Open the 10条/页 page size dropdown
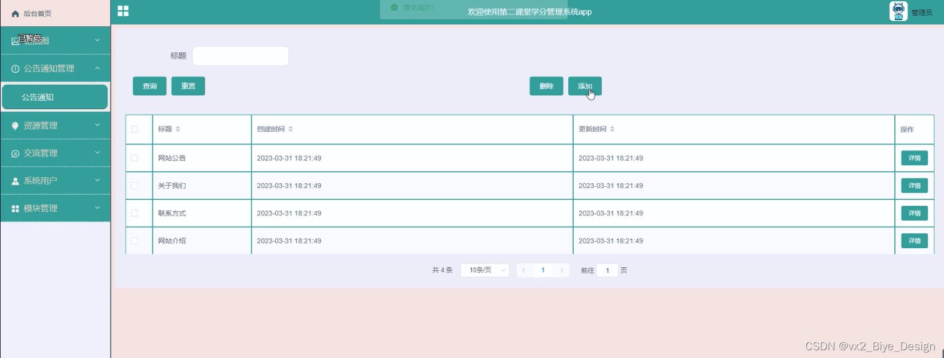Viewport: 944px width, 358px height. point(485,270)
